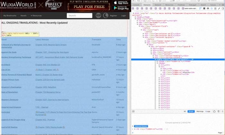The width and height of the screenshot is (225, 135).
Task: Collapse the selected table table-novels node
Action: pos(155,59)
